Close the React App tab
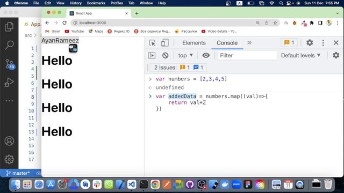The height and width of the screenshot is (193, 344). 126,13
